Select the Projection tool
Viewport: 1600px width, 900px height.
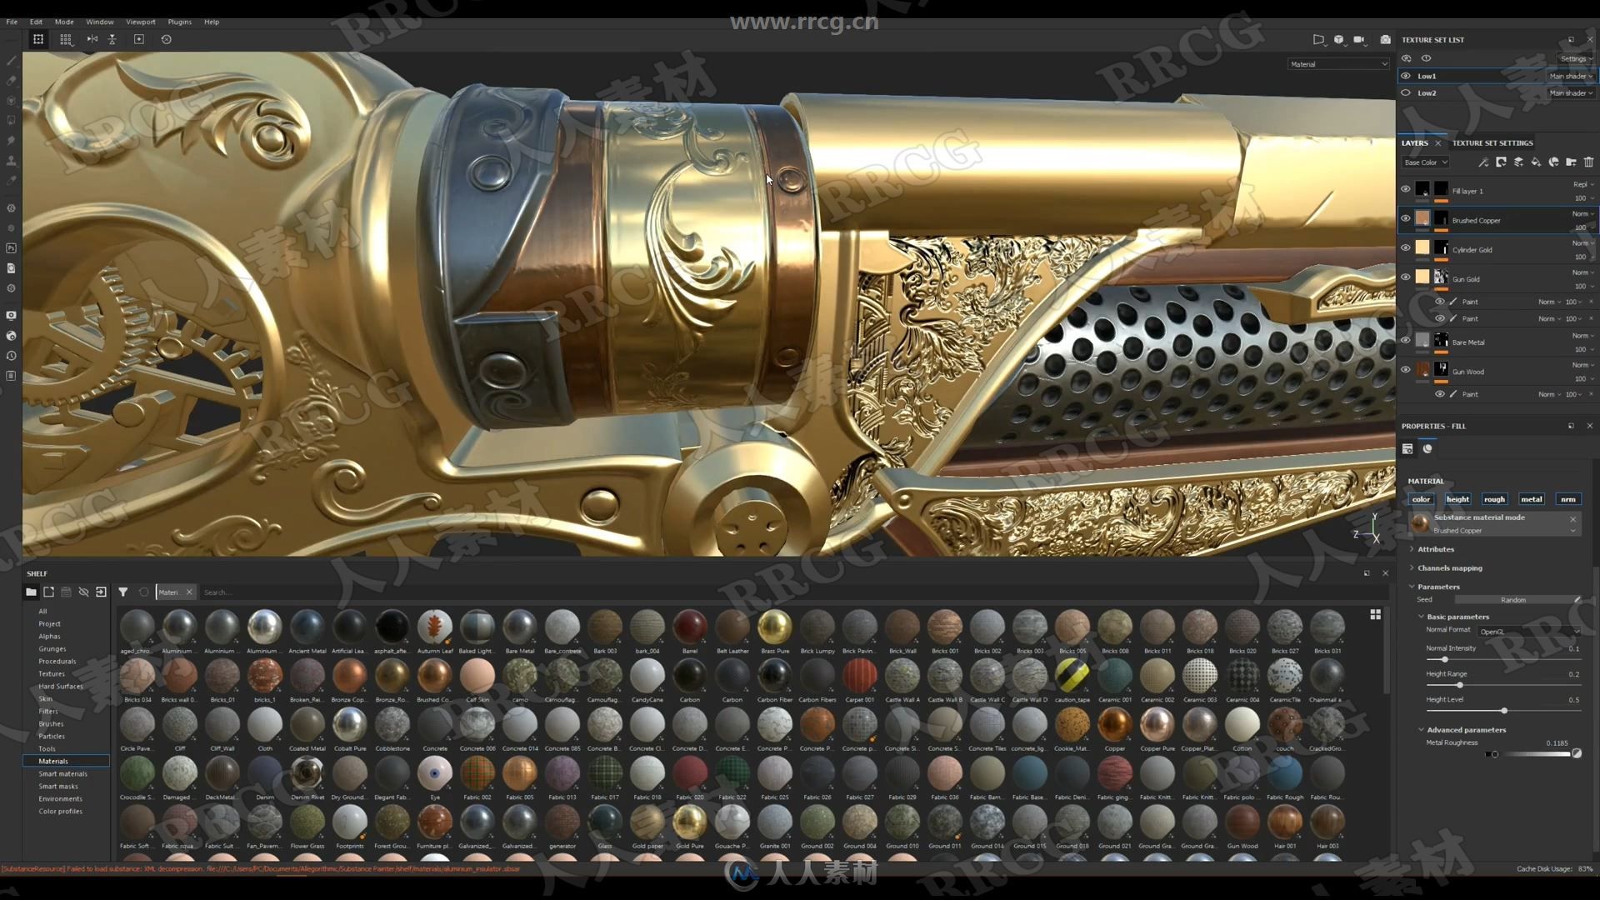pos(11,101)
